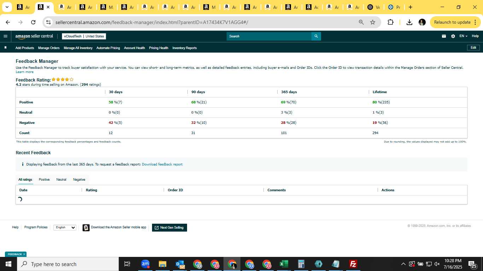Follow the Learn more link

(25, 72)
